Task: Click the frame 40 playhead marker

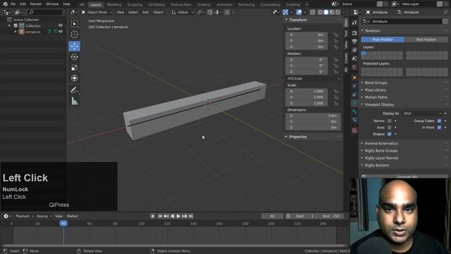Action: tap(63, 223)
